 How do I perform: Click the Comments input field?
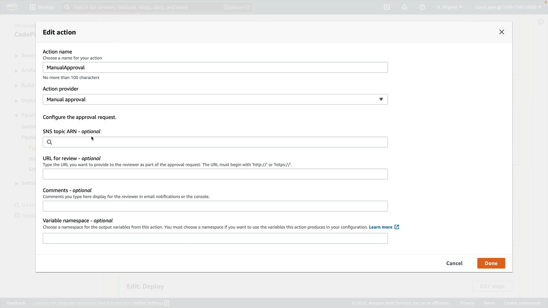[x=215, y=206]
